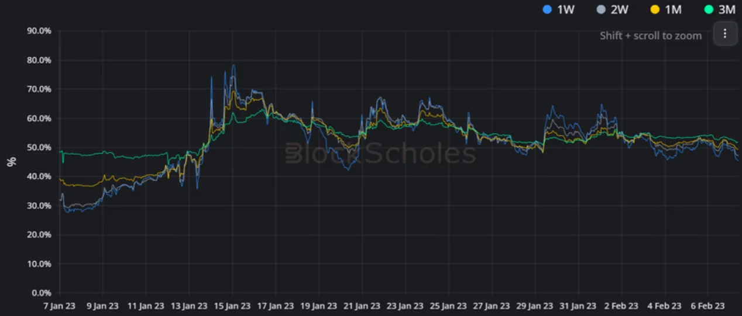742x316 pixels.
Task: Click the 23 Jan 23 axis label
Action: coord(406,306)
